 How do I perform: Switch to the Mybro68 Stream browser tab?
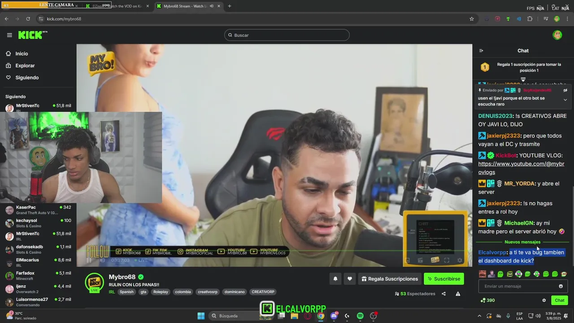pyautogui.click(x=188, y=6)
